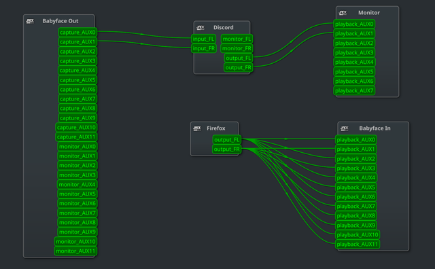
Task: Select Babyface In playback_AUX8 port
Action: 356,216
